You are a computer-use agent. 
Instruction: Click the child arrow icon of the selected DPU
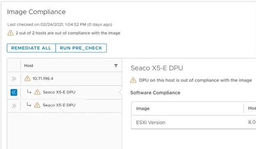(29, 92)
